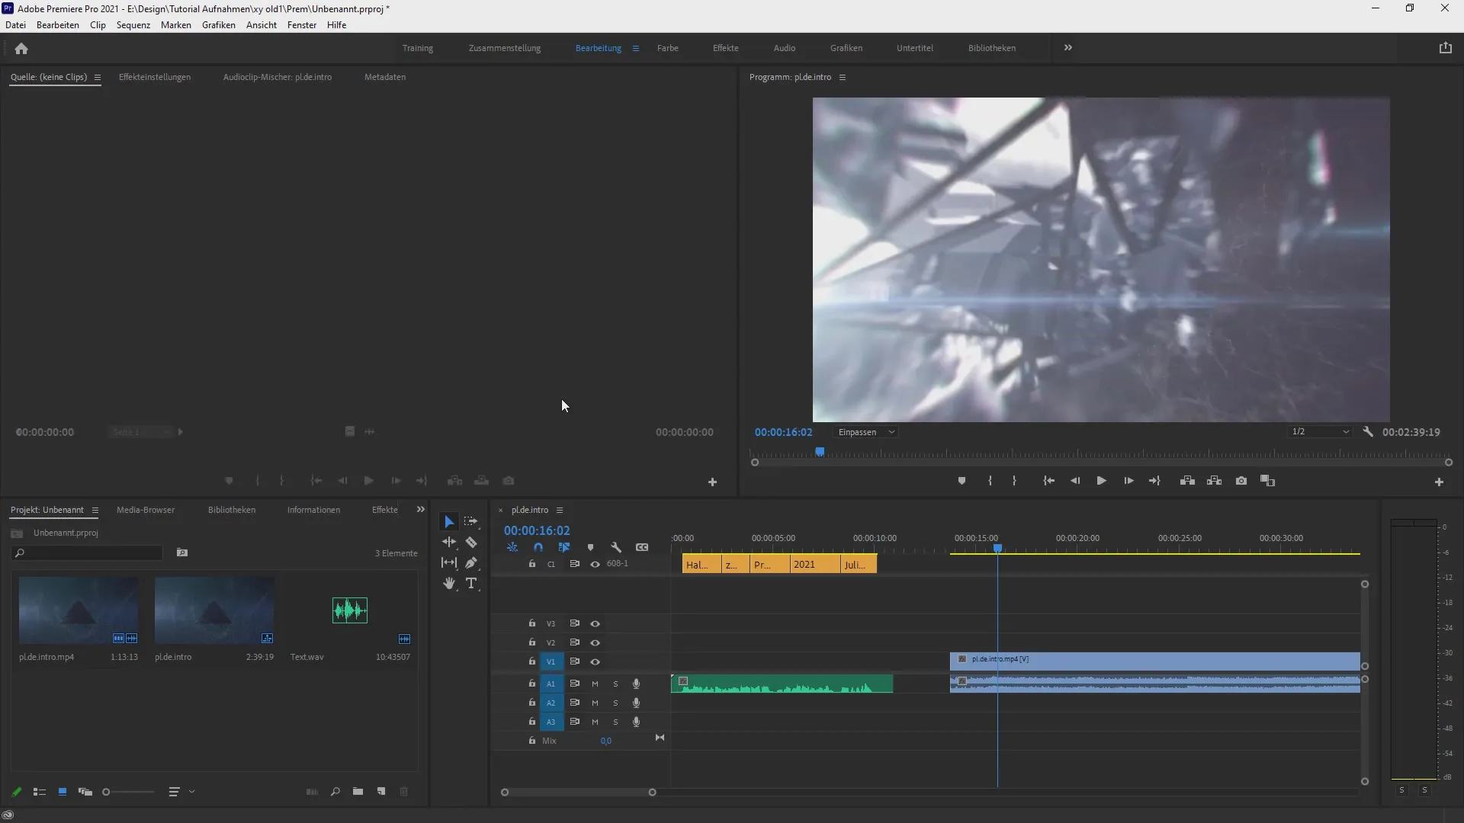Open Einpassen zoom level dropdown
Screen dimensions: 1464x823
tap(866, 432)
